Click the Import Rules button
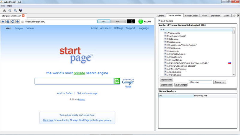 coord(166,79)
